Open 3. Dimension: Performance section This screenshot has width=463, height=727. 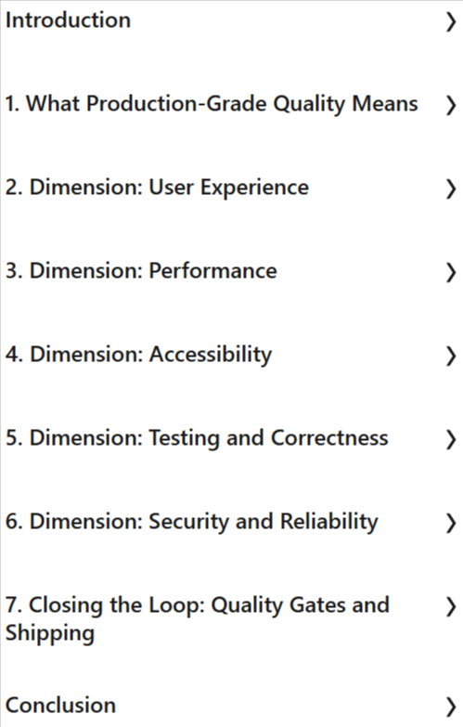[141, 271]
